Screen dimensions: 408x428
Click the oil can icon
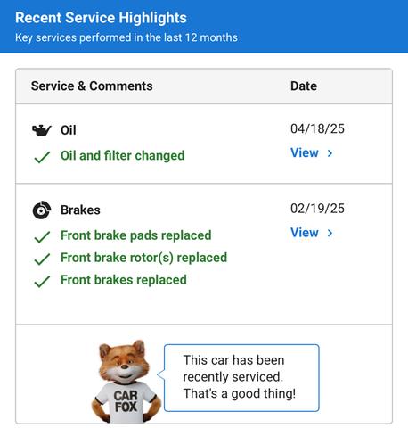click(42, 130)
